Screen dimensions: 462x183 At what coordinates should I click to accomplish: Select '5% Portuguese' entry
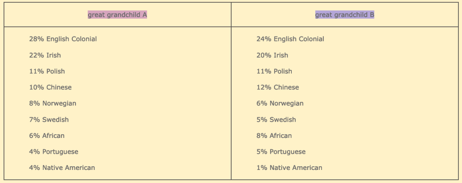coord(280,152)
